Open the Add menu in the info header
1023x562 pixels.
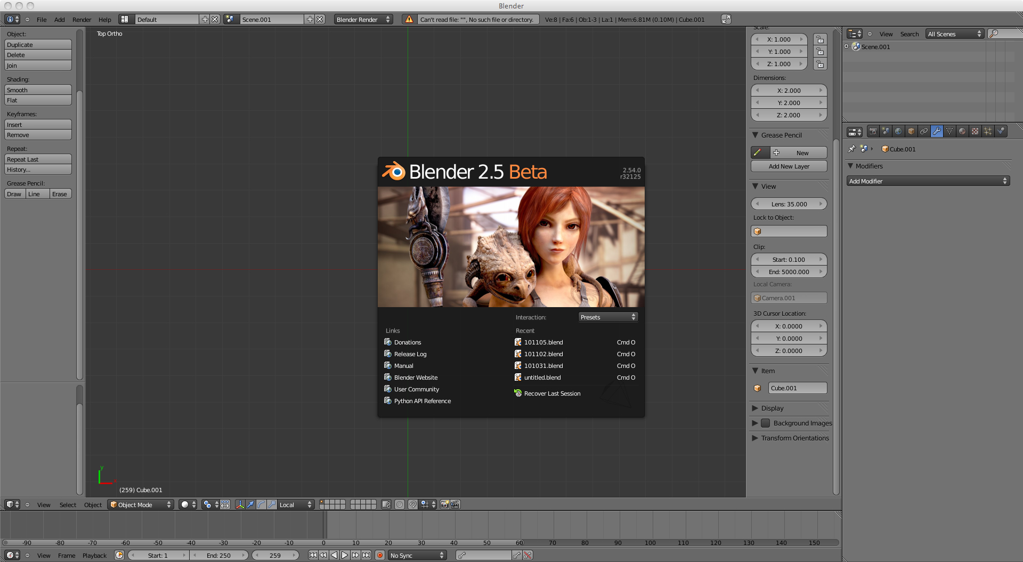click(x=60, y=19)
